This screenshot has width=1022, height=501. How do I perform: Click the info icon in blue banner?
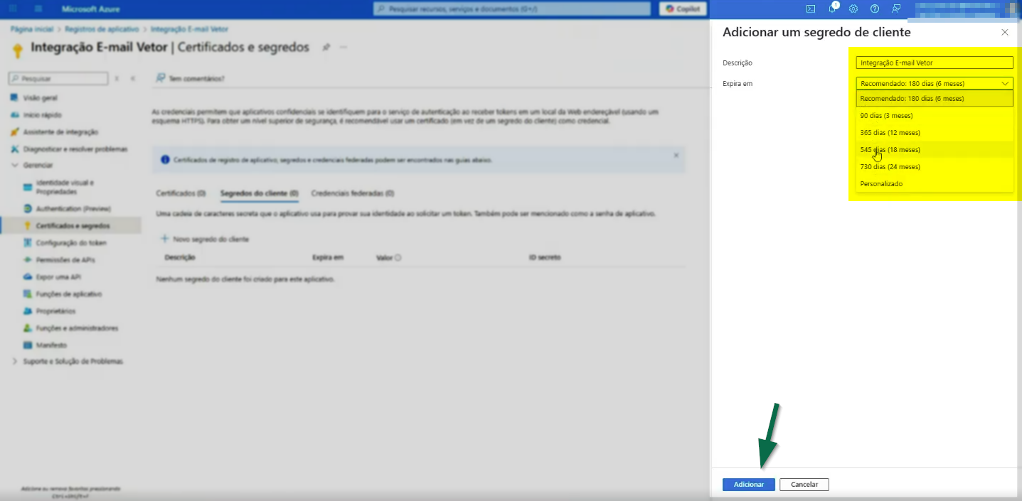click(x=165, y=160)
